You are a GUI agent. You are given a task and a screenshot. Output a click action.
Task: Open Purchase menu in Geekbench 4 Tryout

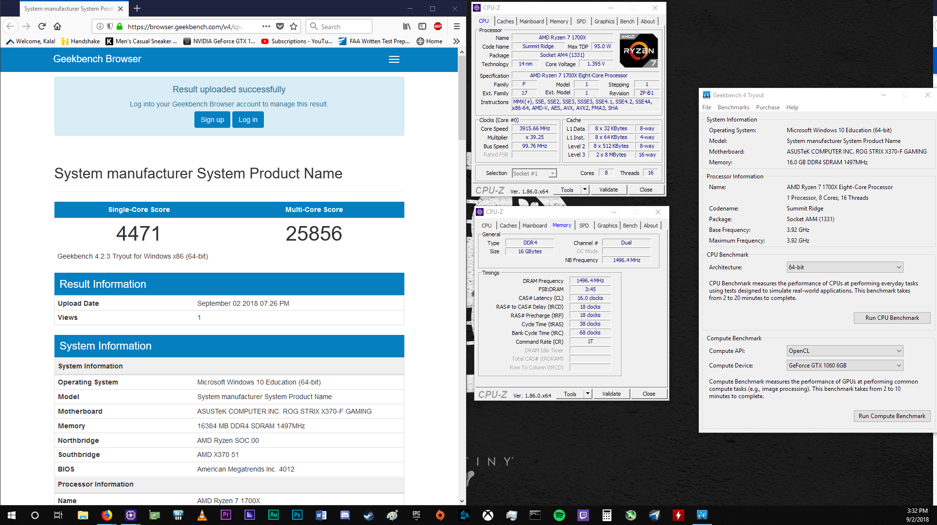[768, 107]
